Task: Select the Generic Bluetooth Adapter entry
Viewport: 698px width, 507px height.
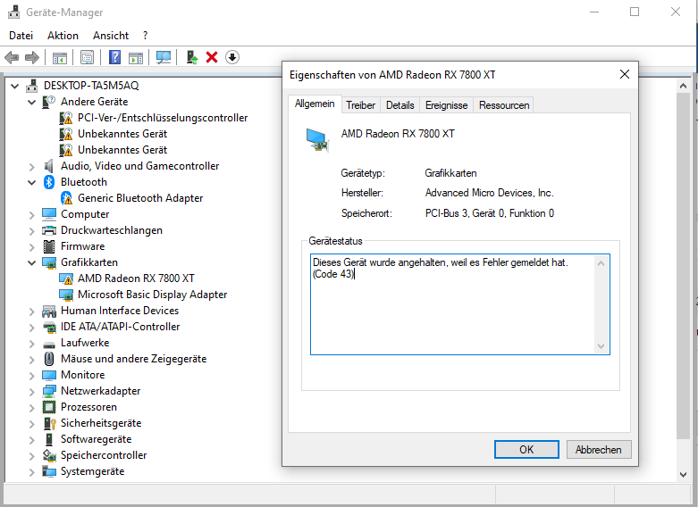Action: tap(140, 198)
